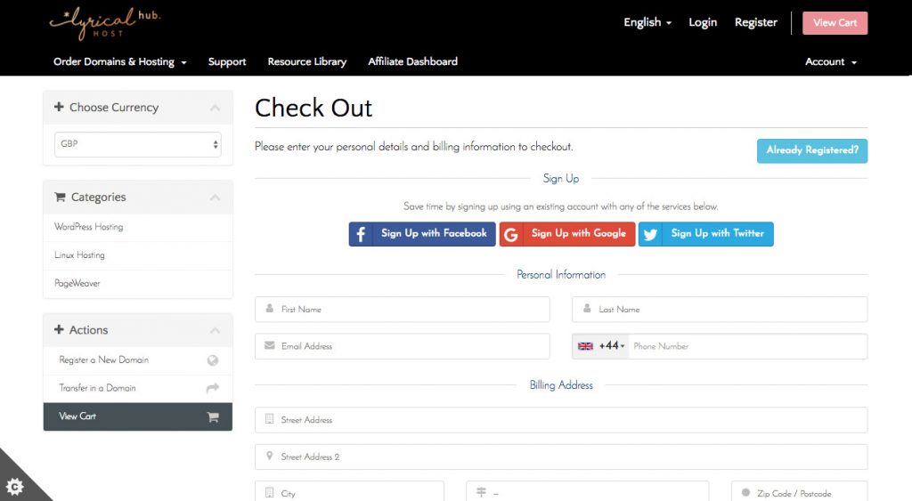
Task: Click the Lyrical Host hub logo
Action: [105, 24]
